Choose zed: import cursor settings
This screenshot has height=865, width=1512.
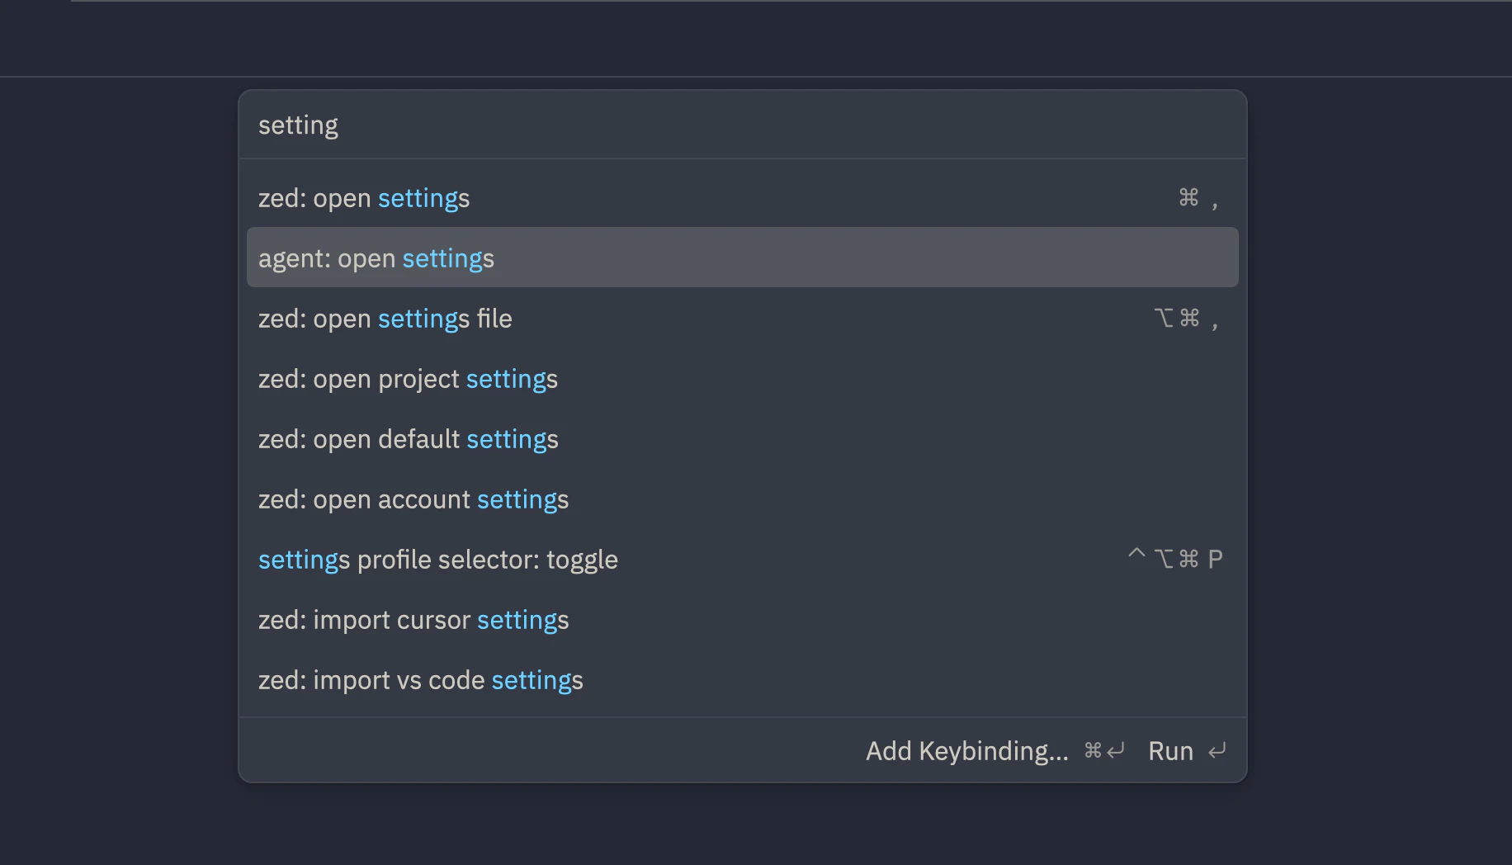[x=413, y=620]
